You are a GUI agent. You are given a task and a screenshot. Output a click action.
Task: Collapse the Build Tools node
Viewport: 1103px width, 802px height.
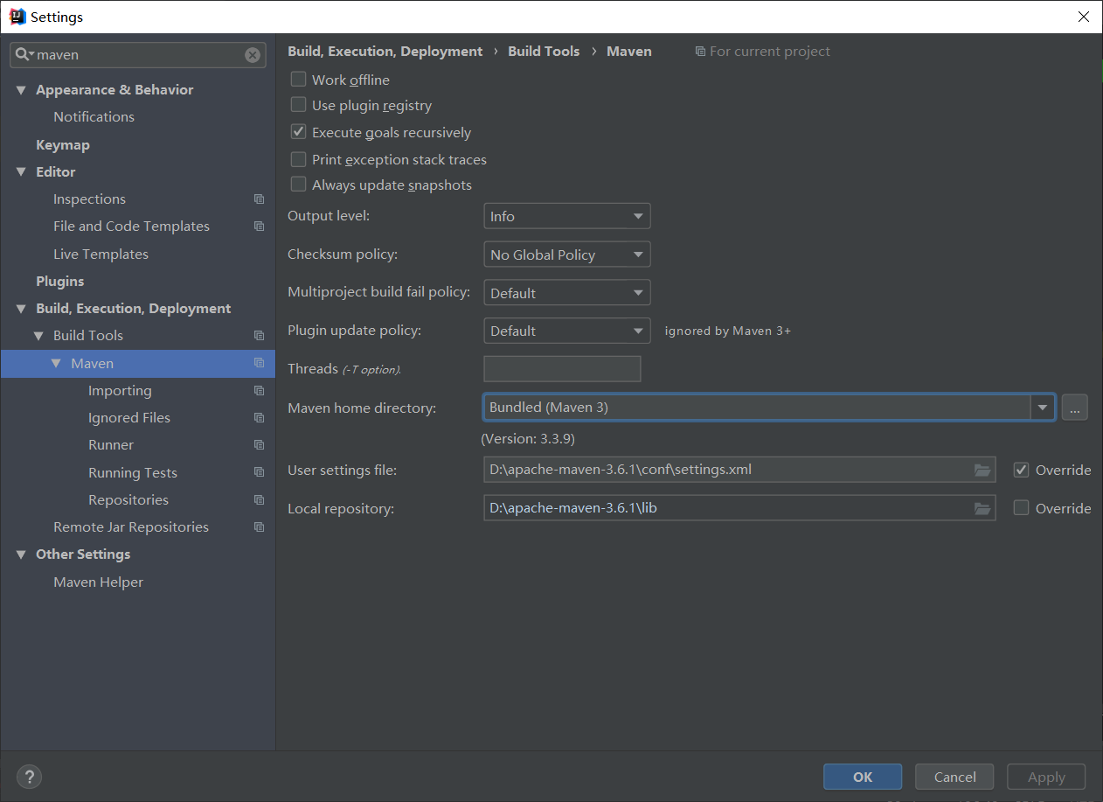pyautogui.click(x=38, y=336)
